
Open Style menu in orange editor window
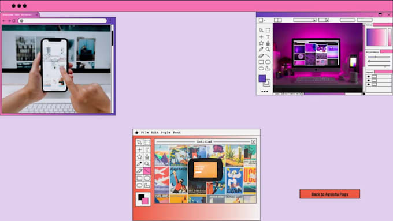pyautogui.click(x=166, y=132)
